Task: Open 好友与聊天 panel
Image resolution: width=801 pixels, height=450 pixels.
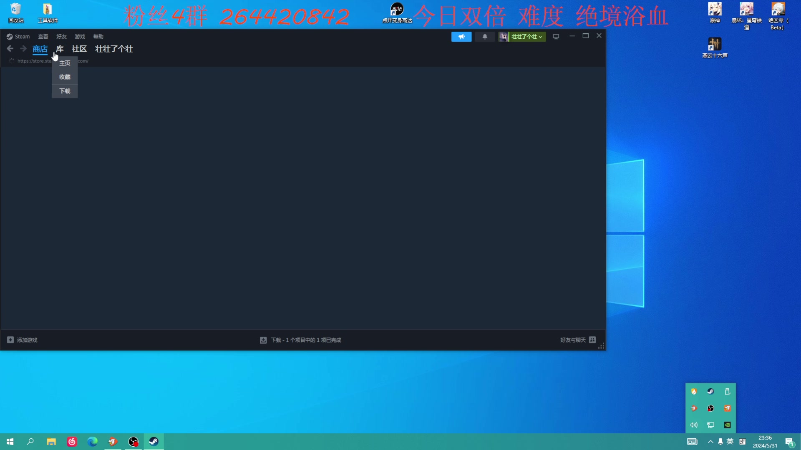Action: [x=573, y=340]
